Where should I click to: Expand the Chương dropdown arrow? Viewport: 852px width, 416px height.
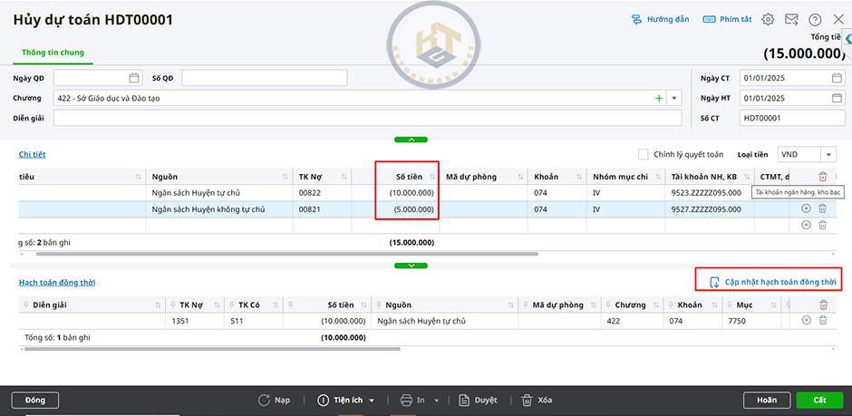point(674,98)
